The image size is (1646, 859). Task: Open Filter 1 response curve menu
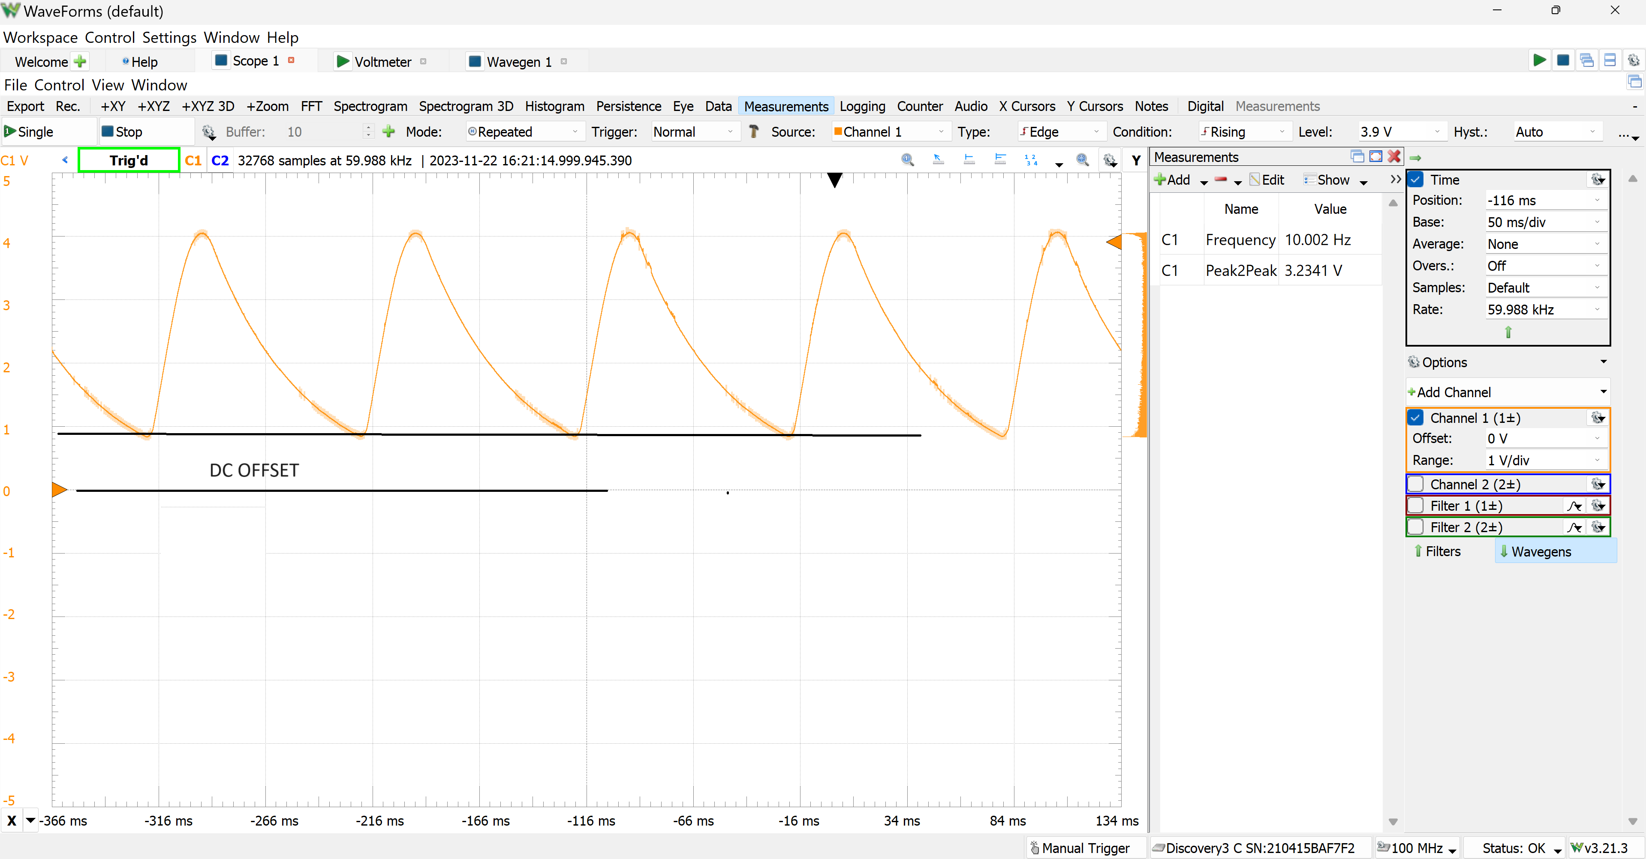[x=1574, y=506]
